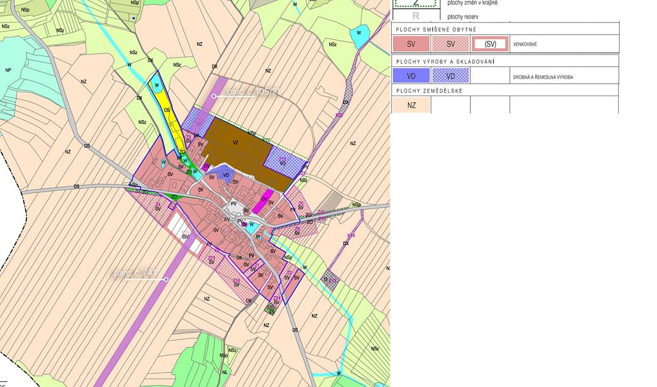The image size is (657, 387).
Task: Click the 'PLOCHY ZEMĚDĚLSKÉ' legend heading
Action: tap(429, 90)
